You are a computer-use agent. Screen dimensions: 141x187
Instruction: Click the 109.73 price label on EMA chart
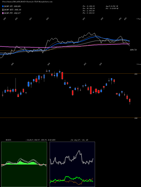coord(133,50)
